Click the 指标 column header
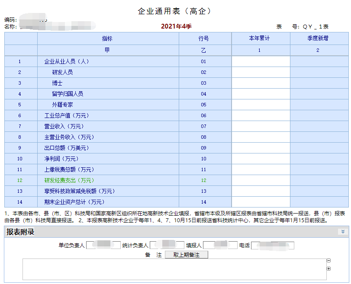The height and width of the screenshot is (284, 351). [107, 38]
